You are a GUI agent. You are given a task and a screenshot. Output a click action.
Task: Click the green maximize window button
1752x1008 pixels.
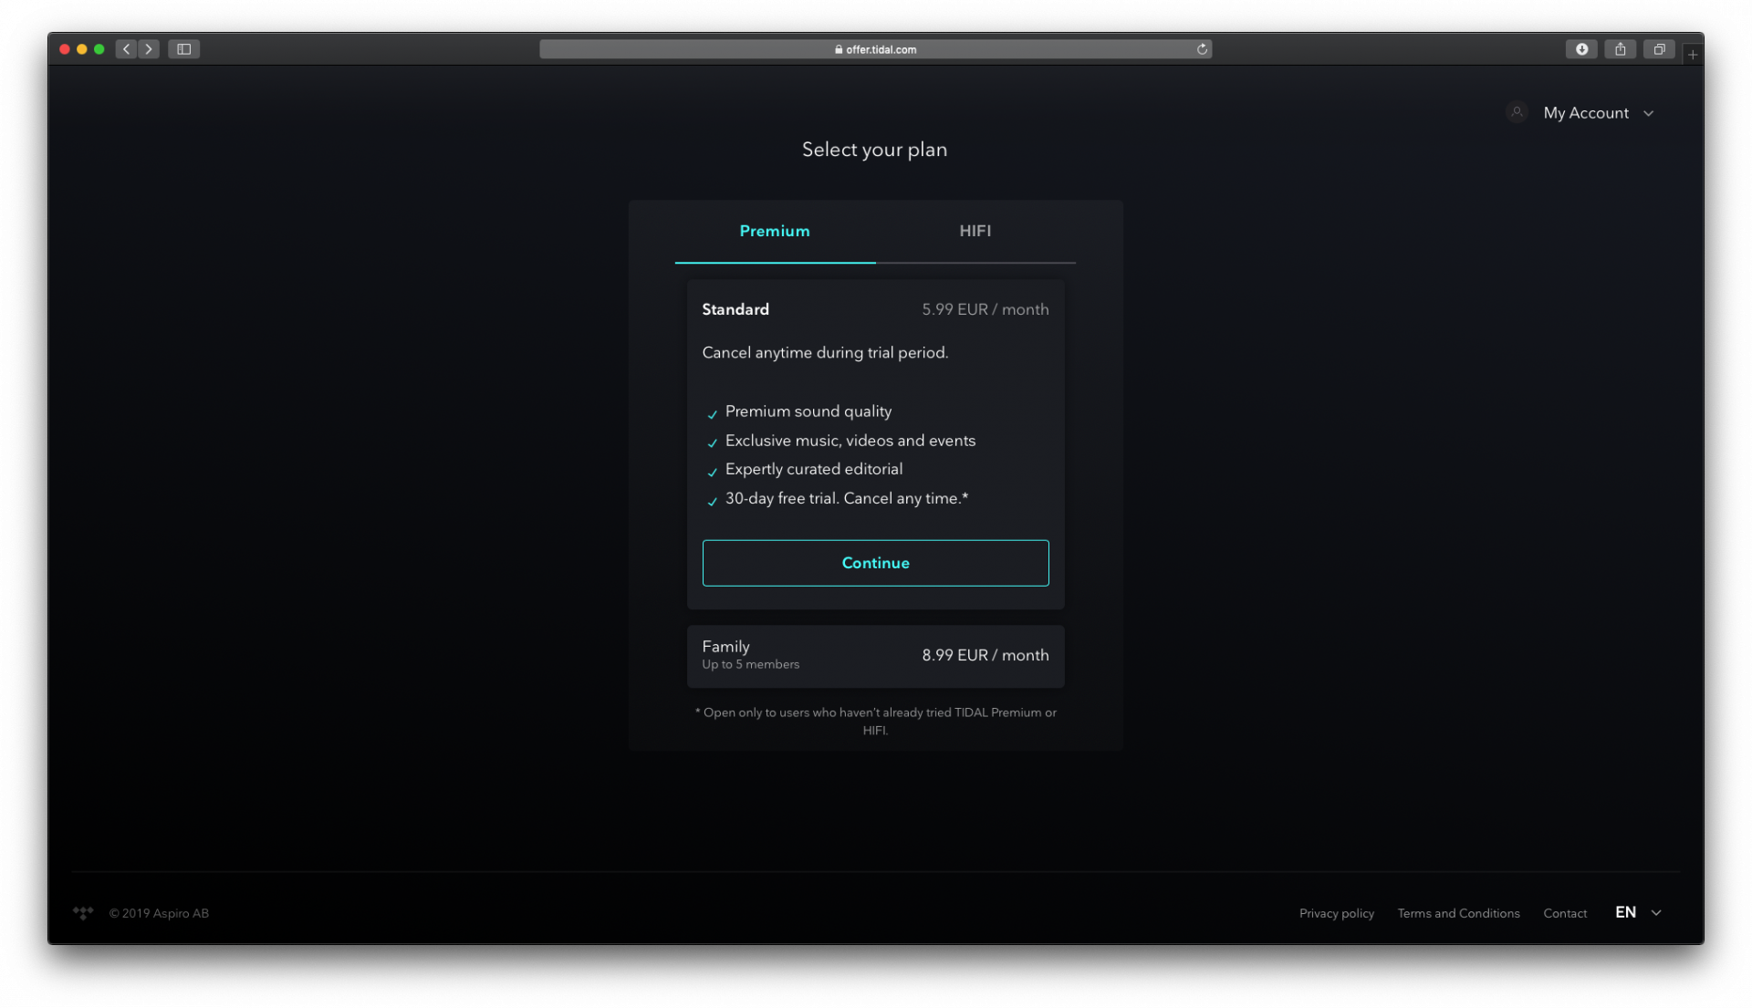coord(99,49)
